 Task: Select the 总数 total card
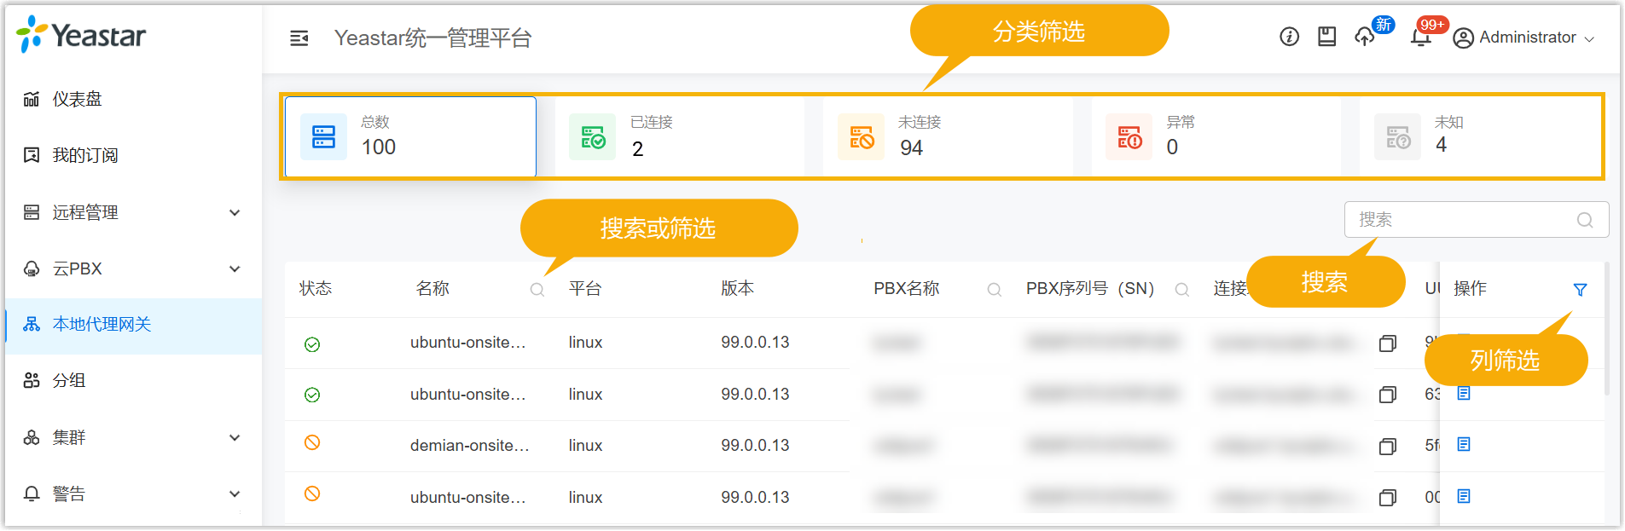point(410,137)
